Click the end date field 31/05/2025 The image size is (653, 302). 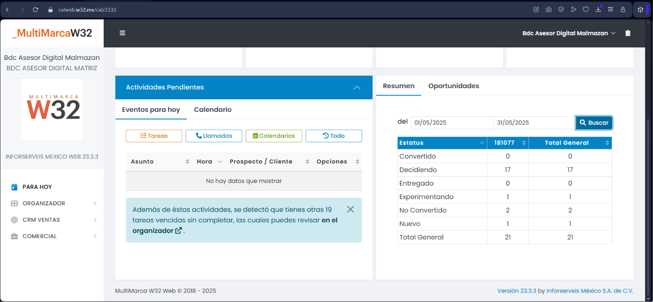coord(535,123)
